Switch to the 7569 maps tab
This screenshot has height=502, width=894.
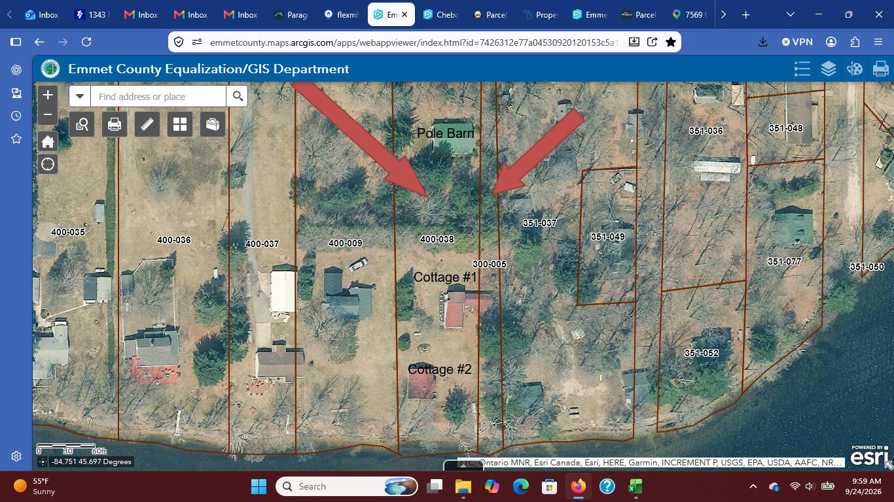click(689, 14)
